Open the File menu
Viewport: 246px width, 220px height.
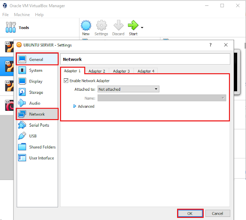(x=5, y=15)
